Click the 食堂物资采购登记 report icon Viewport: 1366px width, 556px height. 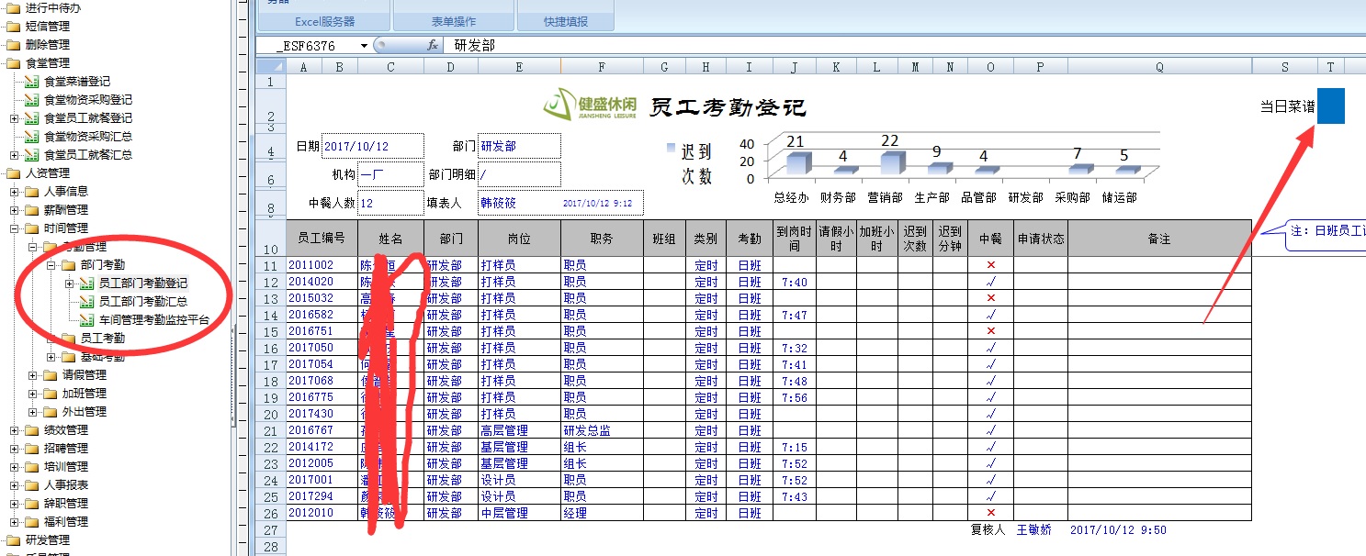pyautogui.click(x=32, y=100)
